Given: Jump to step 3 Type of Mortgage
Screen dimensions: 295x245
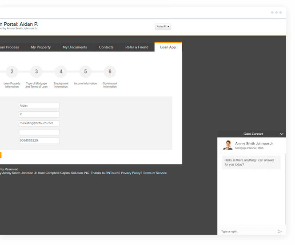Looking at the screenshot, I should point(36,72).
